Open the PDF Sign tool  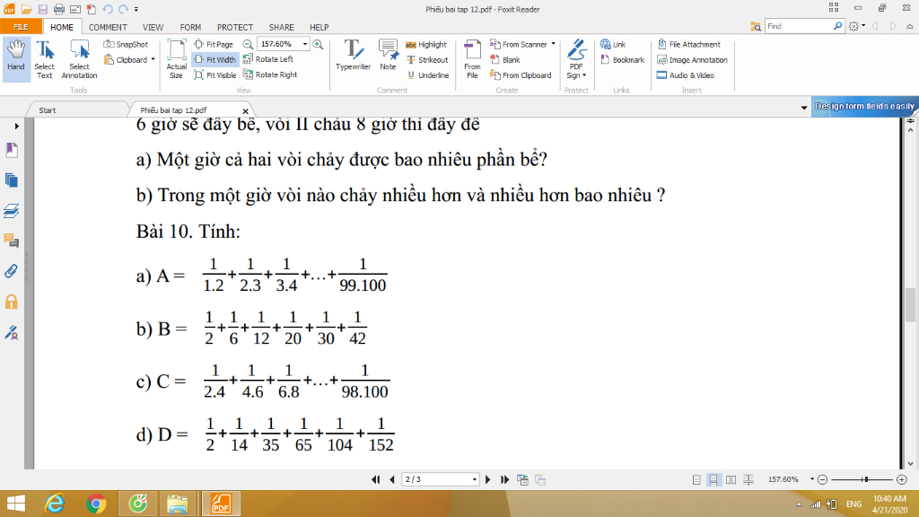click(x=577, y=60)
